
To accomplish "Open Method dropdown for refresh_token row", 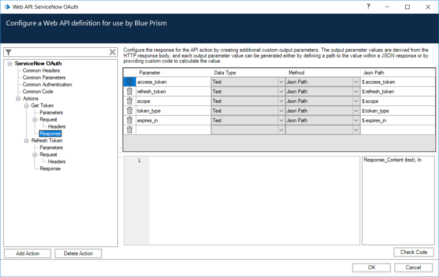I will pos(356,91).
